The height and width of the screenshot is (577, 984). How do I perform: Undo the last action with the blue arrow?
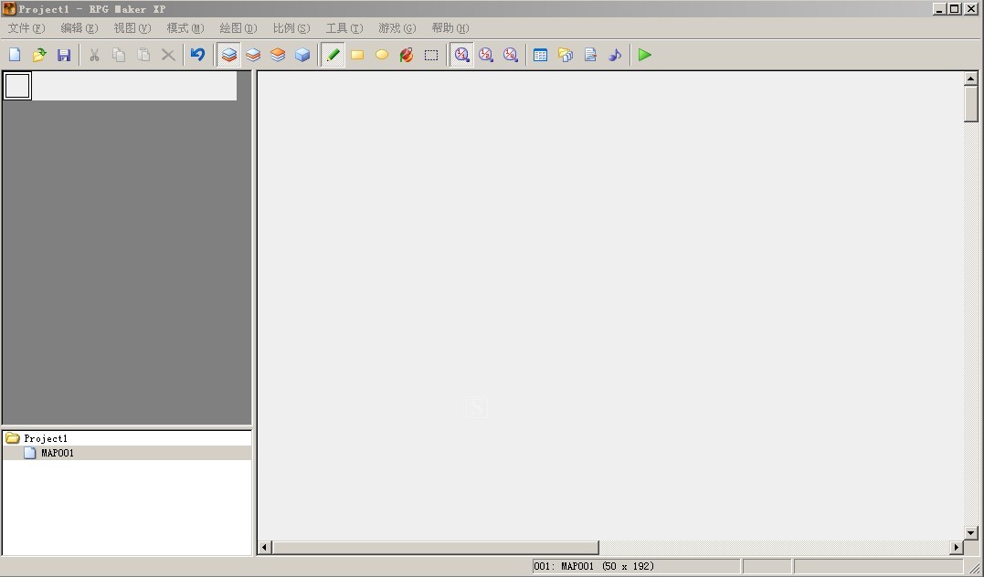[197, 55]
